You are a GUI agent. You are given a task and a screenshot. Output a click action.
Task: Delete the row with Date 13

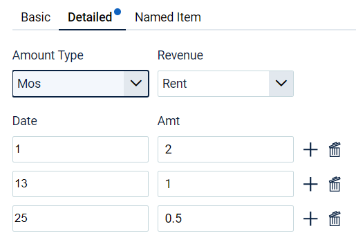pos(335,184)
